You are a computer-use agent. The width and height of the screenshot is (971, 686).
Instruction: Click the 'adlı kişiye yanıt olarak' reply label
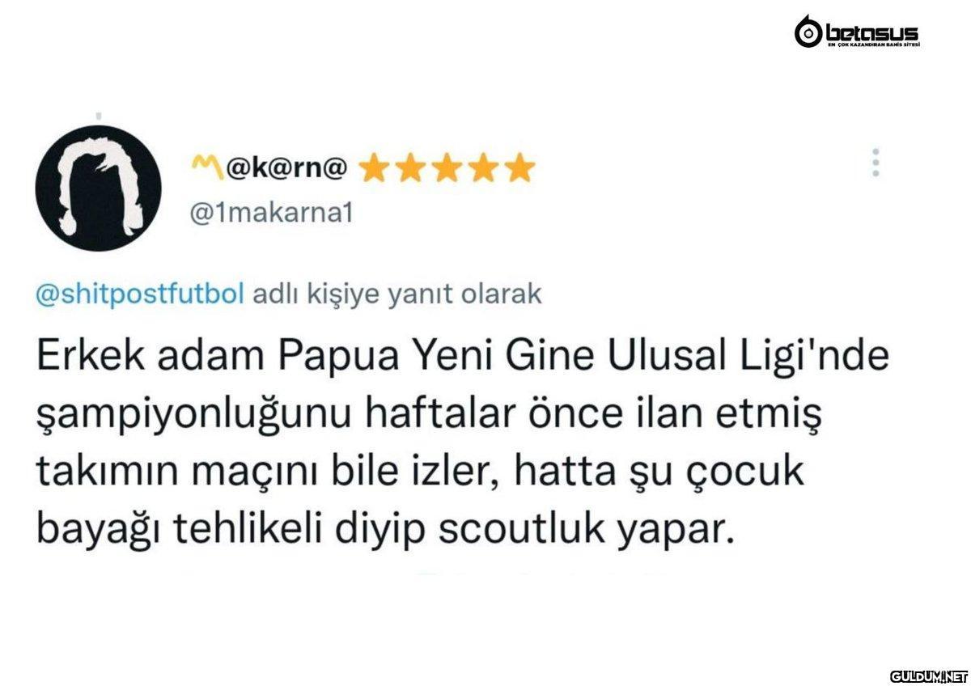pos(397,295)
